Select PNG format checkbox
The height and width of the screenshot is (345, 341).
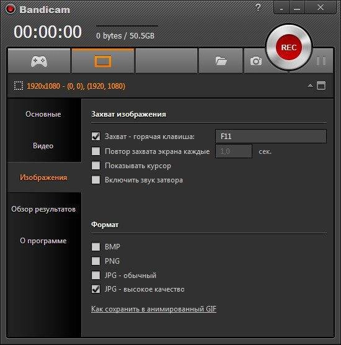tap(95, 261)
